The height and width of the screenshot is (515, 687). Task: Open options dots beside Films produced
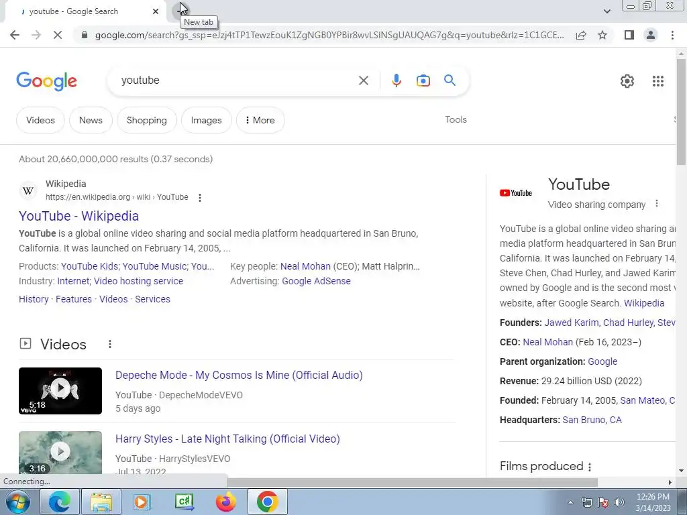[x=590, y=467]
